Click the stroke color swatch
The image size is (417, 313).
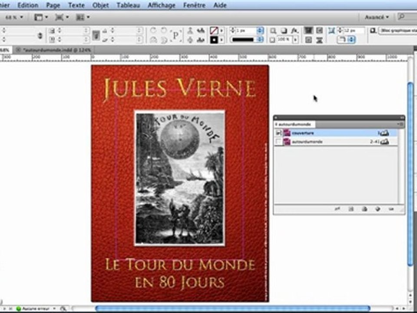(x=214, y=40)
